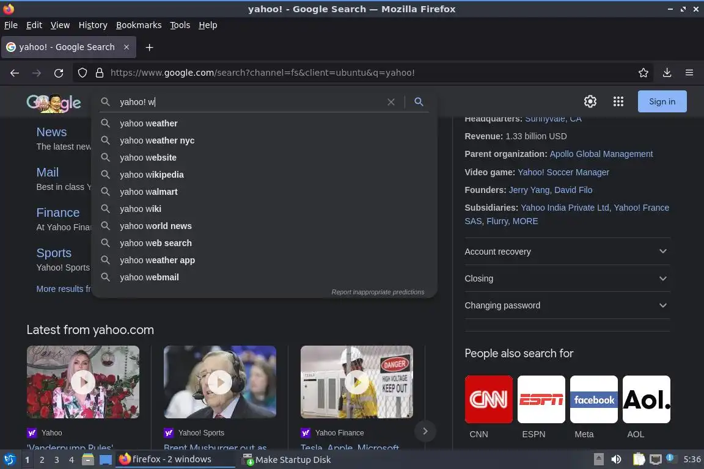This screenshot has width=704, height=469.
Task: Open the tracking protection shield icon
Action: 82,73
